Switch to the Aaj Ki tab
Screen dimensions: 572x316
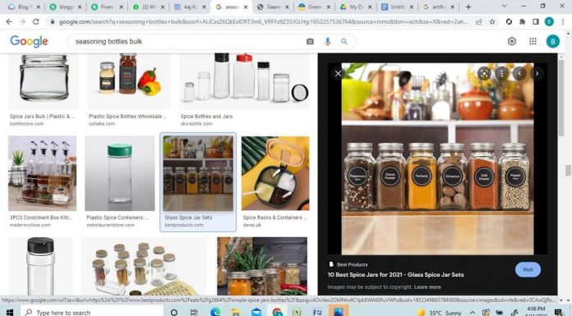(x=190, y=7)
